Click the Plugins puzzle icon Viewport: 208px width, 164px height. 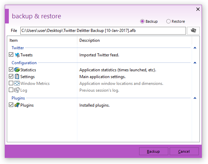pos(17,105)
